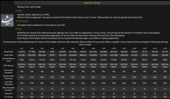Select the Lv1 column header
Screen dimensions: 170x99
pyautogui.click(x=22, y=48)
